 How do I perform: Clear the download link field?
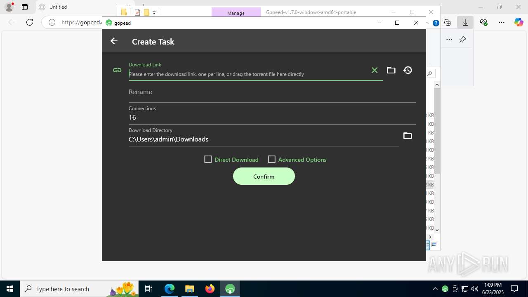point(374,70)
